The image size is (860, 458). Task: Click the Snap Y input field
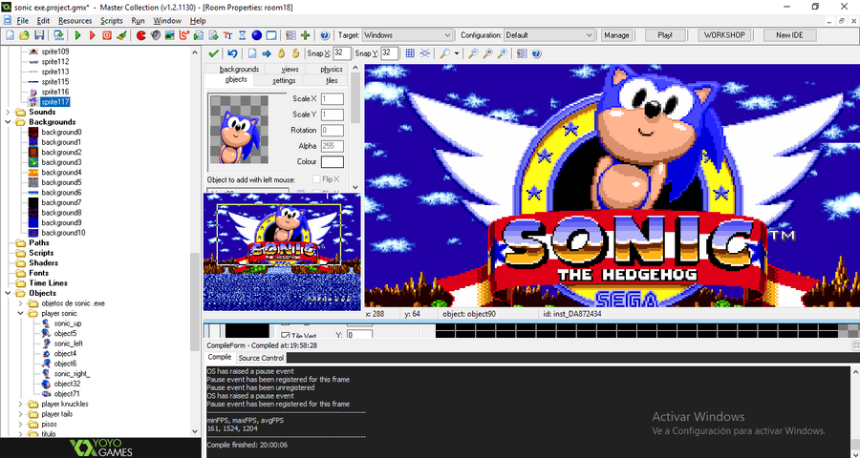click(390, 53)
